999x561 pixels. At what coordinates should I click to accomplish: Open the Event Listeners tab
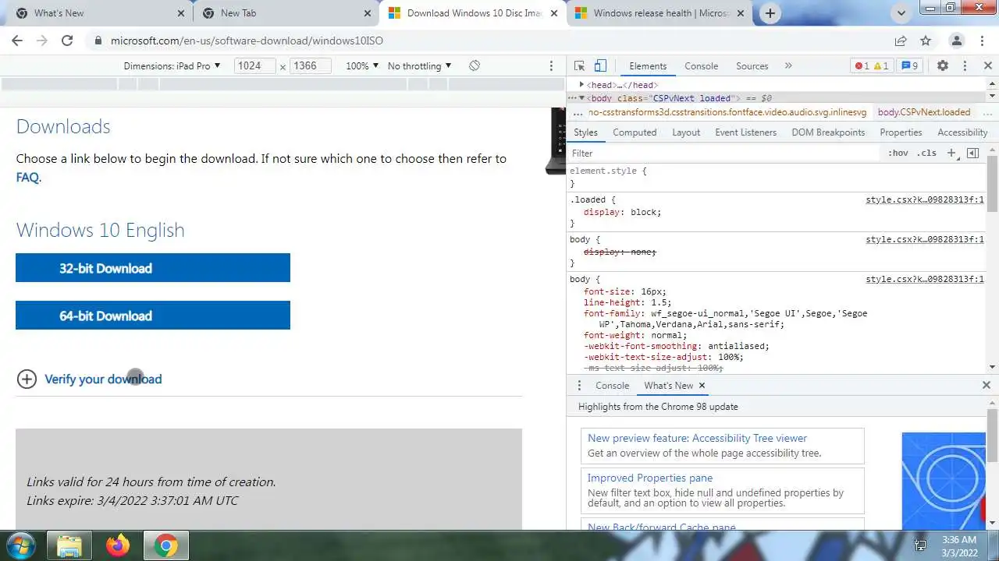(746, 132)
